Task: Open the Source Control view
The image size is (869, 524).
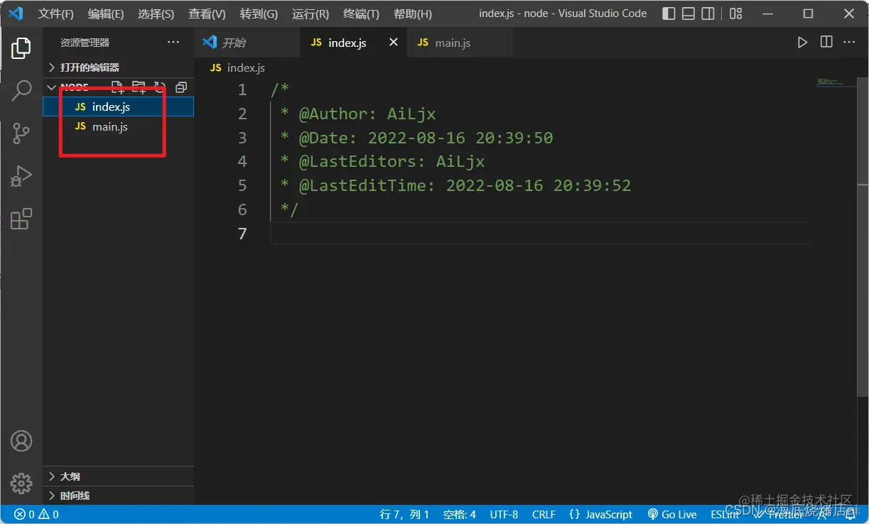Action: (21, 133)
